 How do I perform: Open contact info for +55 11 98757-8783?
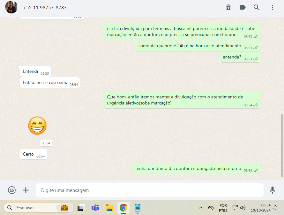tap(45, 7)
